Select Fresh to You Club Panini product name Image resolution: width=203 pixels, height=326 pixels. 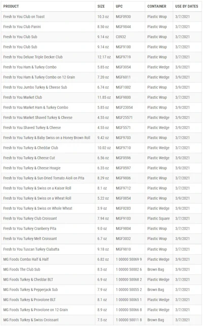(22, 26)
